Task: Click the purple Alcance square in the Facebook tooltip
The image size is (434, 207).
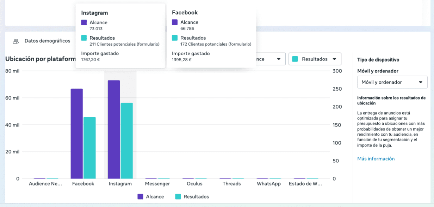Action: 175,22
